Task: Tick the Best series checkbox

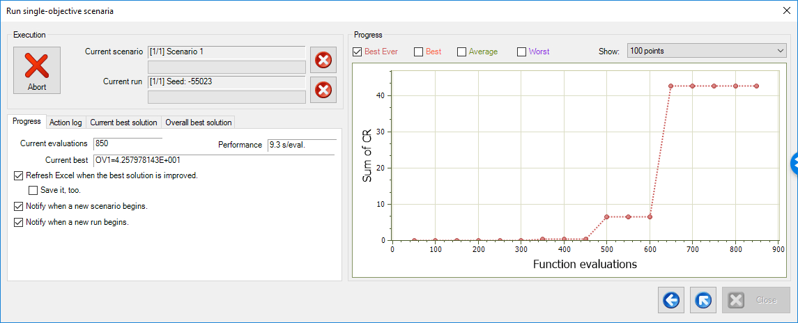Action: pyautogui.click(x=418, y=52)
